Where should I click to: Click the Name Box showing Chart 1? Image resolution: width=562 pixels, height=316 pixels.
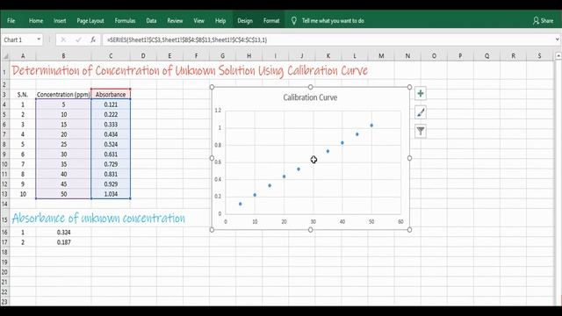tap(18, 39)
